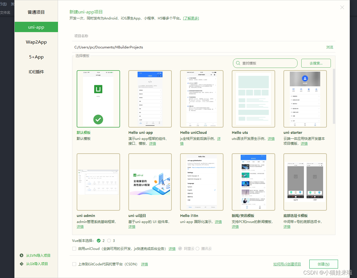Image resolution: width=357 pixels, height=278 pixels.
Task: Select the uni-ui项目 template thumbnail
Action: coord(150,182)
